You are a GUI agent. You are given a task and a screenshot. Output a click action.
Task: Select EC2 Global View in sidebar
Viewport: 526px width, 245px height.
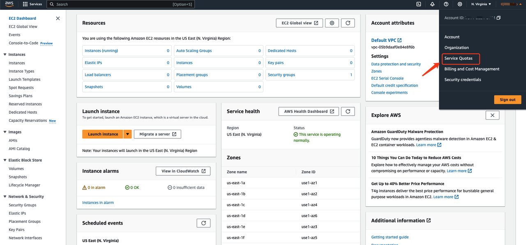[x=23, y=27]
